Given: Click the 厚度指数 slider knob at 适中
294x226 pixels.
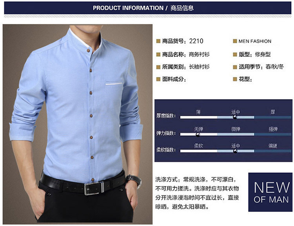Looking at the screenshot, I should coord(235,117).
